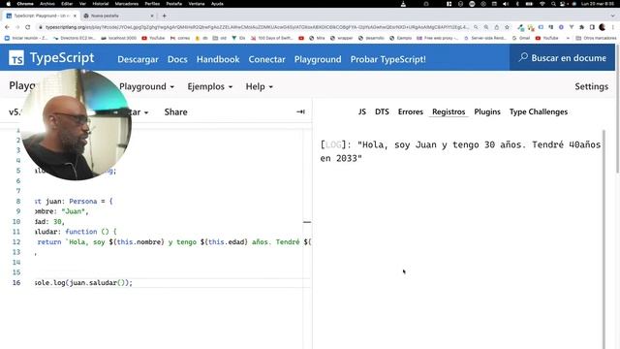Click the TypeScript TS logo icon

click(x=16, y=58)
